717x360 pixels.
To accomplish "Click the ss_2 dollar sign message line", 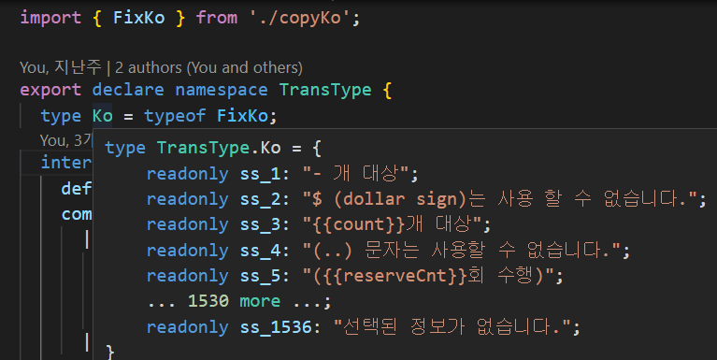I will (x=426, y=199).
